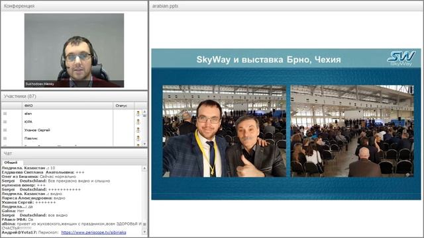The image size is (424, 238).
Task: Select participant Павлис in the list
Action: pyautogui.click(x=31, y=138)
